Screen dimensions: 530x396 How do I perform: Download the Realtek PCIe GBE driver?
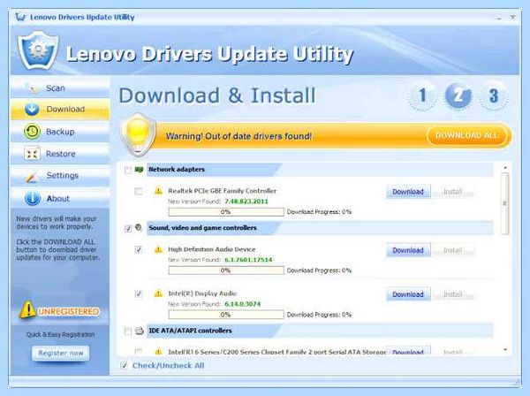pyautogui.click(x=408, y=192)
